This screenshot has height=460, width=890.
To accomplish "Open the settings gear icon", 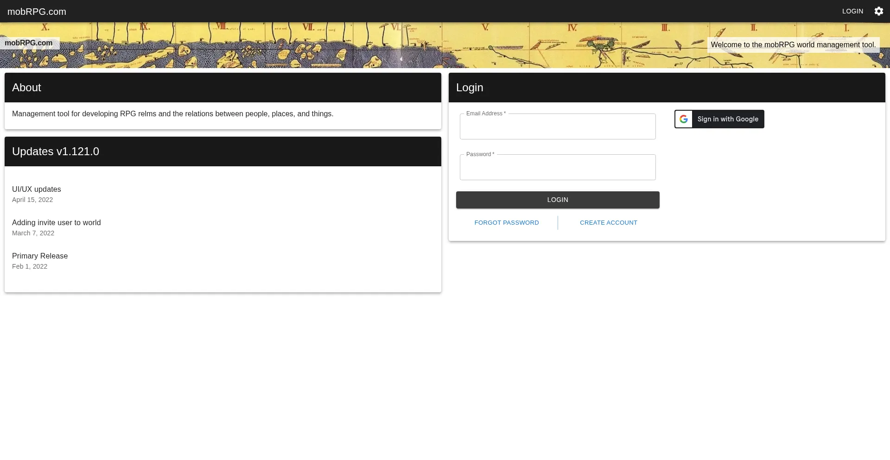I will (x=878, y=11).
